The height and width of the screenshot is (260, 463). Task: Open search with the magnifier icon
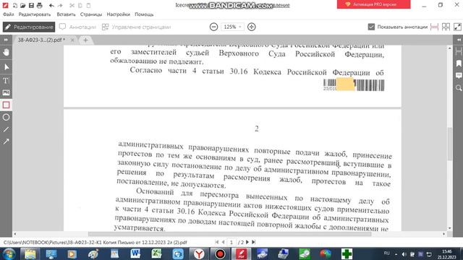tap(459, 88)
